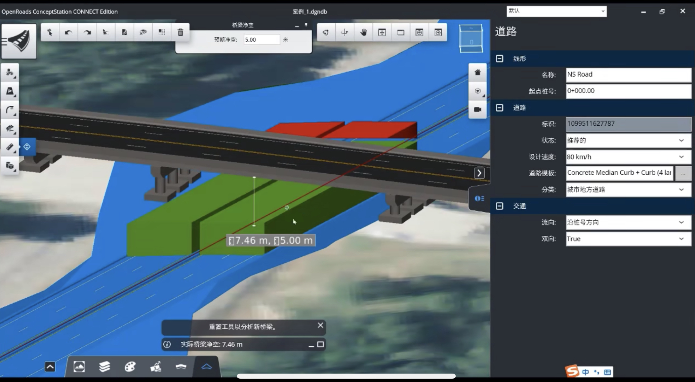The image size is (695, 382).
Task: Maximize the 实际桥梁净空 message box
Action: pyautogui.click(x=320, y=344)
